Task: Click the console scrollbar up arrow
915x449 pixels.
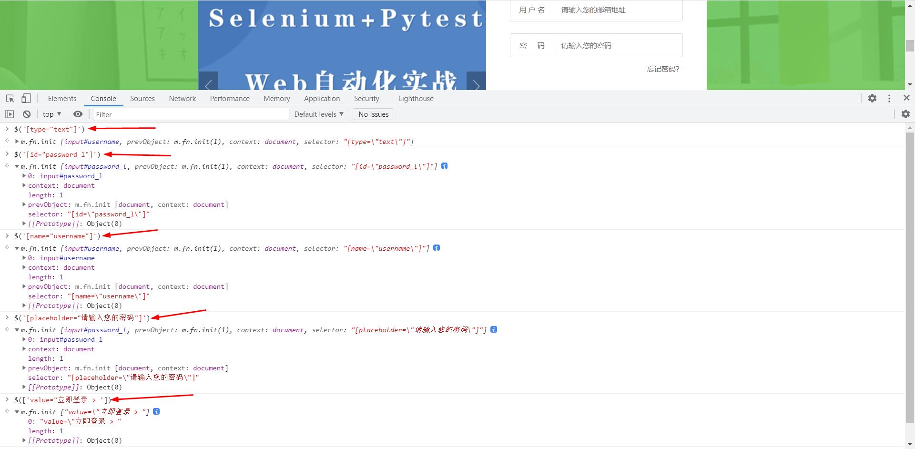Action: tap(910, 128)
